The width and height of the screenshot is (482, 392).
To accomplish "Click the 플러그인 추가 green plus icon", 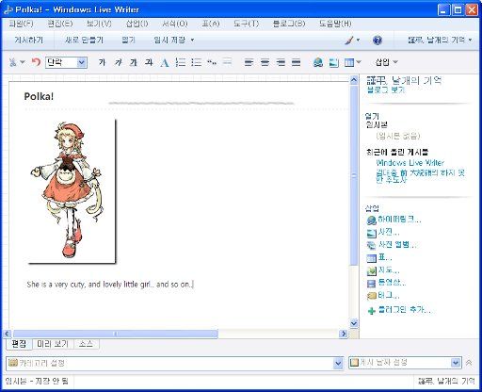I will click(371, 311).
